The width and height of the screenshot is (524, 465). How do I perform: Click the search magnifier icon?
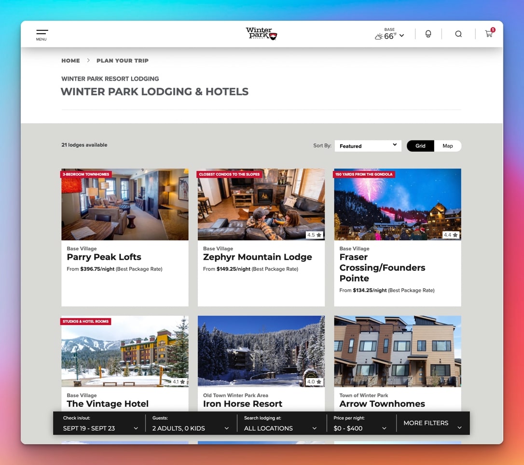pyautogui.click(x=458, y=34)
